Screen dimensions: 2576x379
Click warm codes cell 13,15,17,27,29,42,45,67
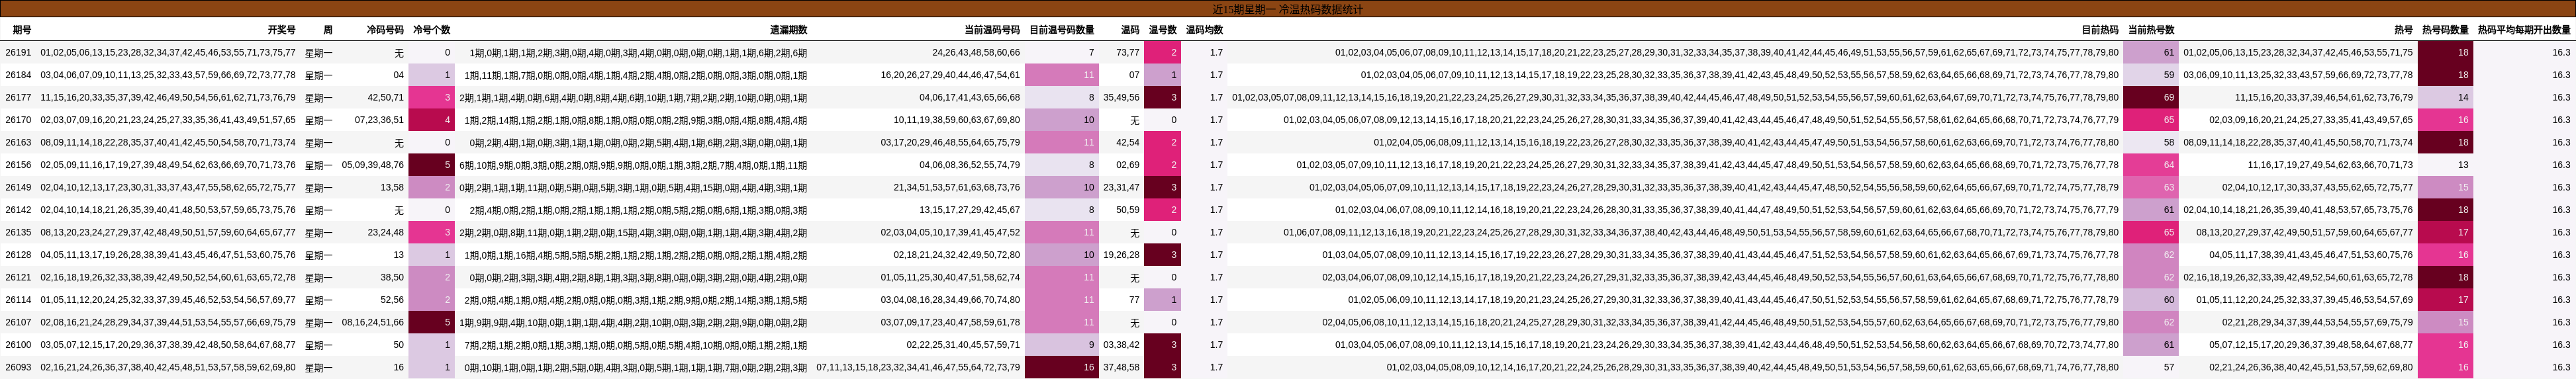tap(970, 210)
